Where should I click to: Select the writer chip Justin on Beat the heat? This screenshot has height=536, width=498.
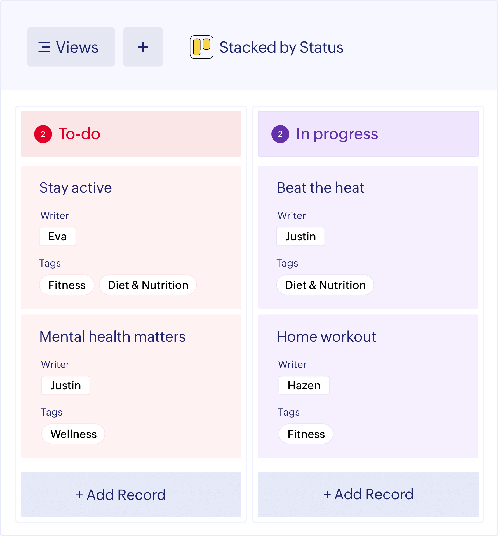click(300, 236)
